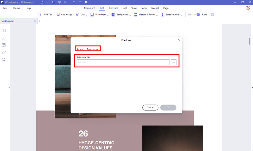The height and width of the screenshot is (151, 253).
Task: Click the Link tool icon
Action: point(77,15)
